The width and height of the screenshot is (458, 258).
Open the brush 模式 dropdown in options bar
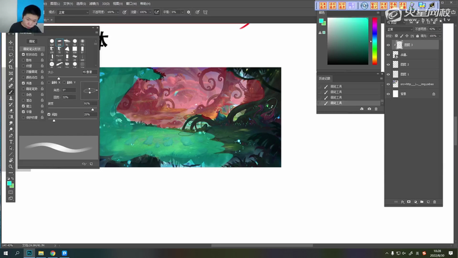pos(74,11)
